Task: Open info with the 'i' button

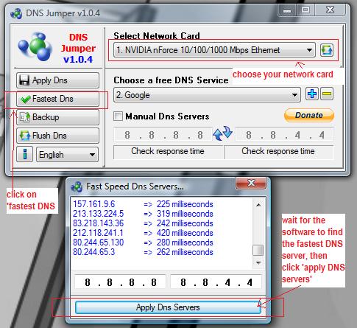Action: [x=24, y=154]
